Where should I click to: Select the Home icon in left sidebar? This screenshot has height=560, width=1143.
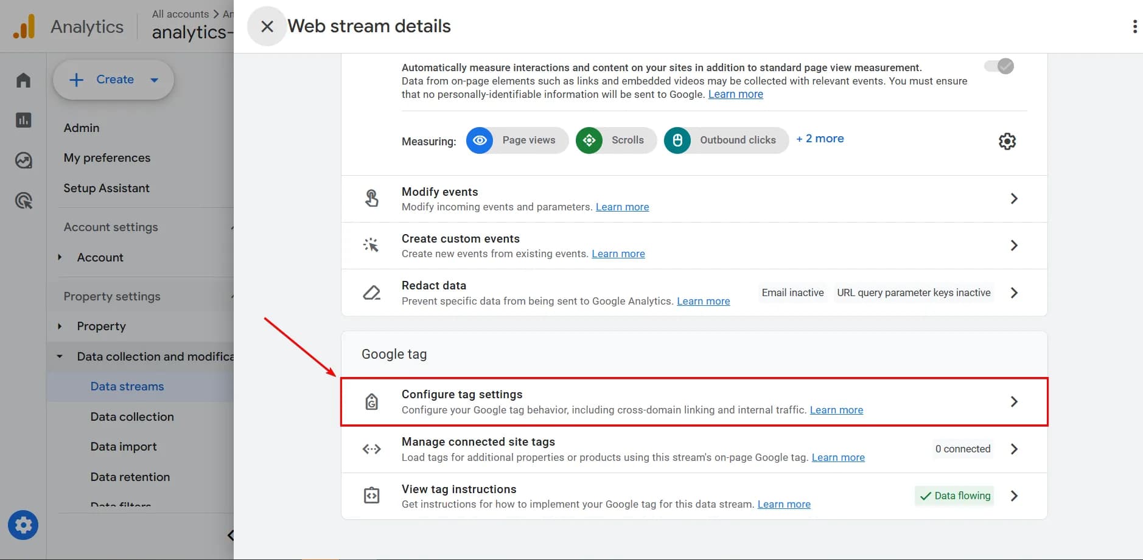click(23, 80)
